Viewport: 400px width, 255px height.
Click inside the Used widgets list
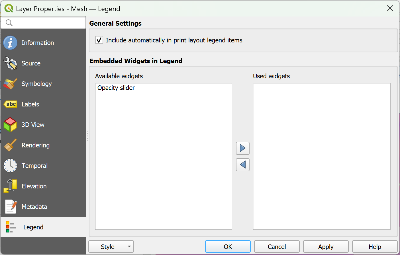tap(321, 156)
